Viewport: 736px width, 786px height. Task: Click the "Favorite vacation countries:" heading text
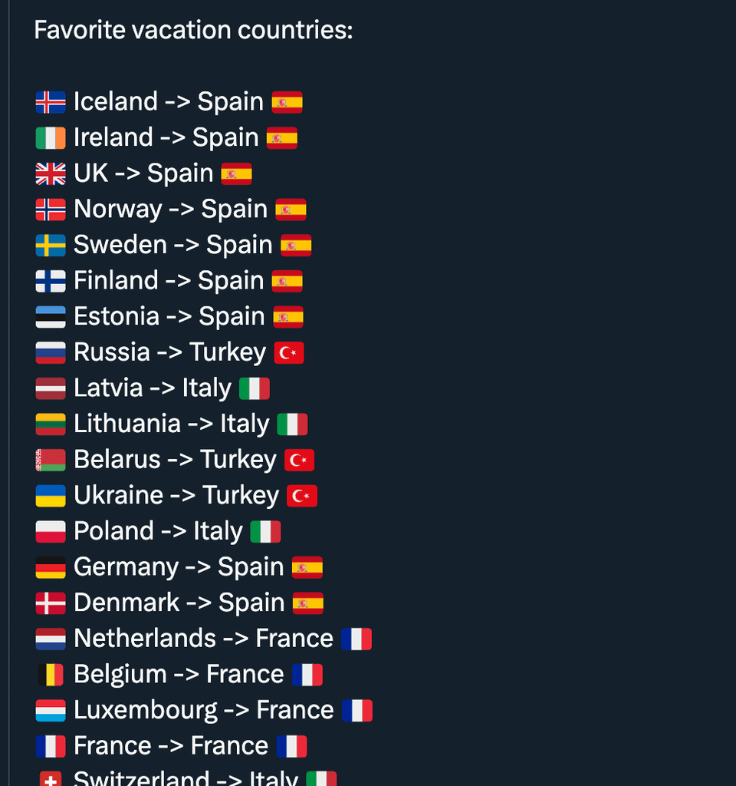pos(193,31)
